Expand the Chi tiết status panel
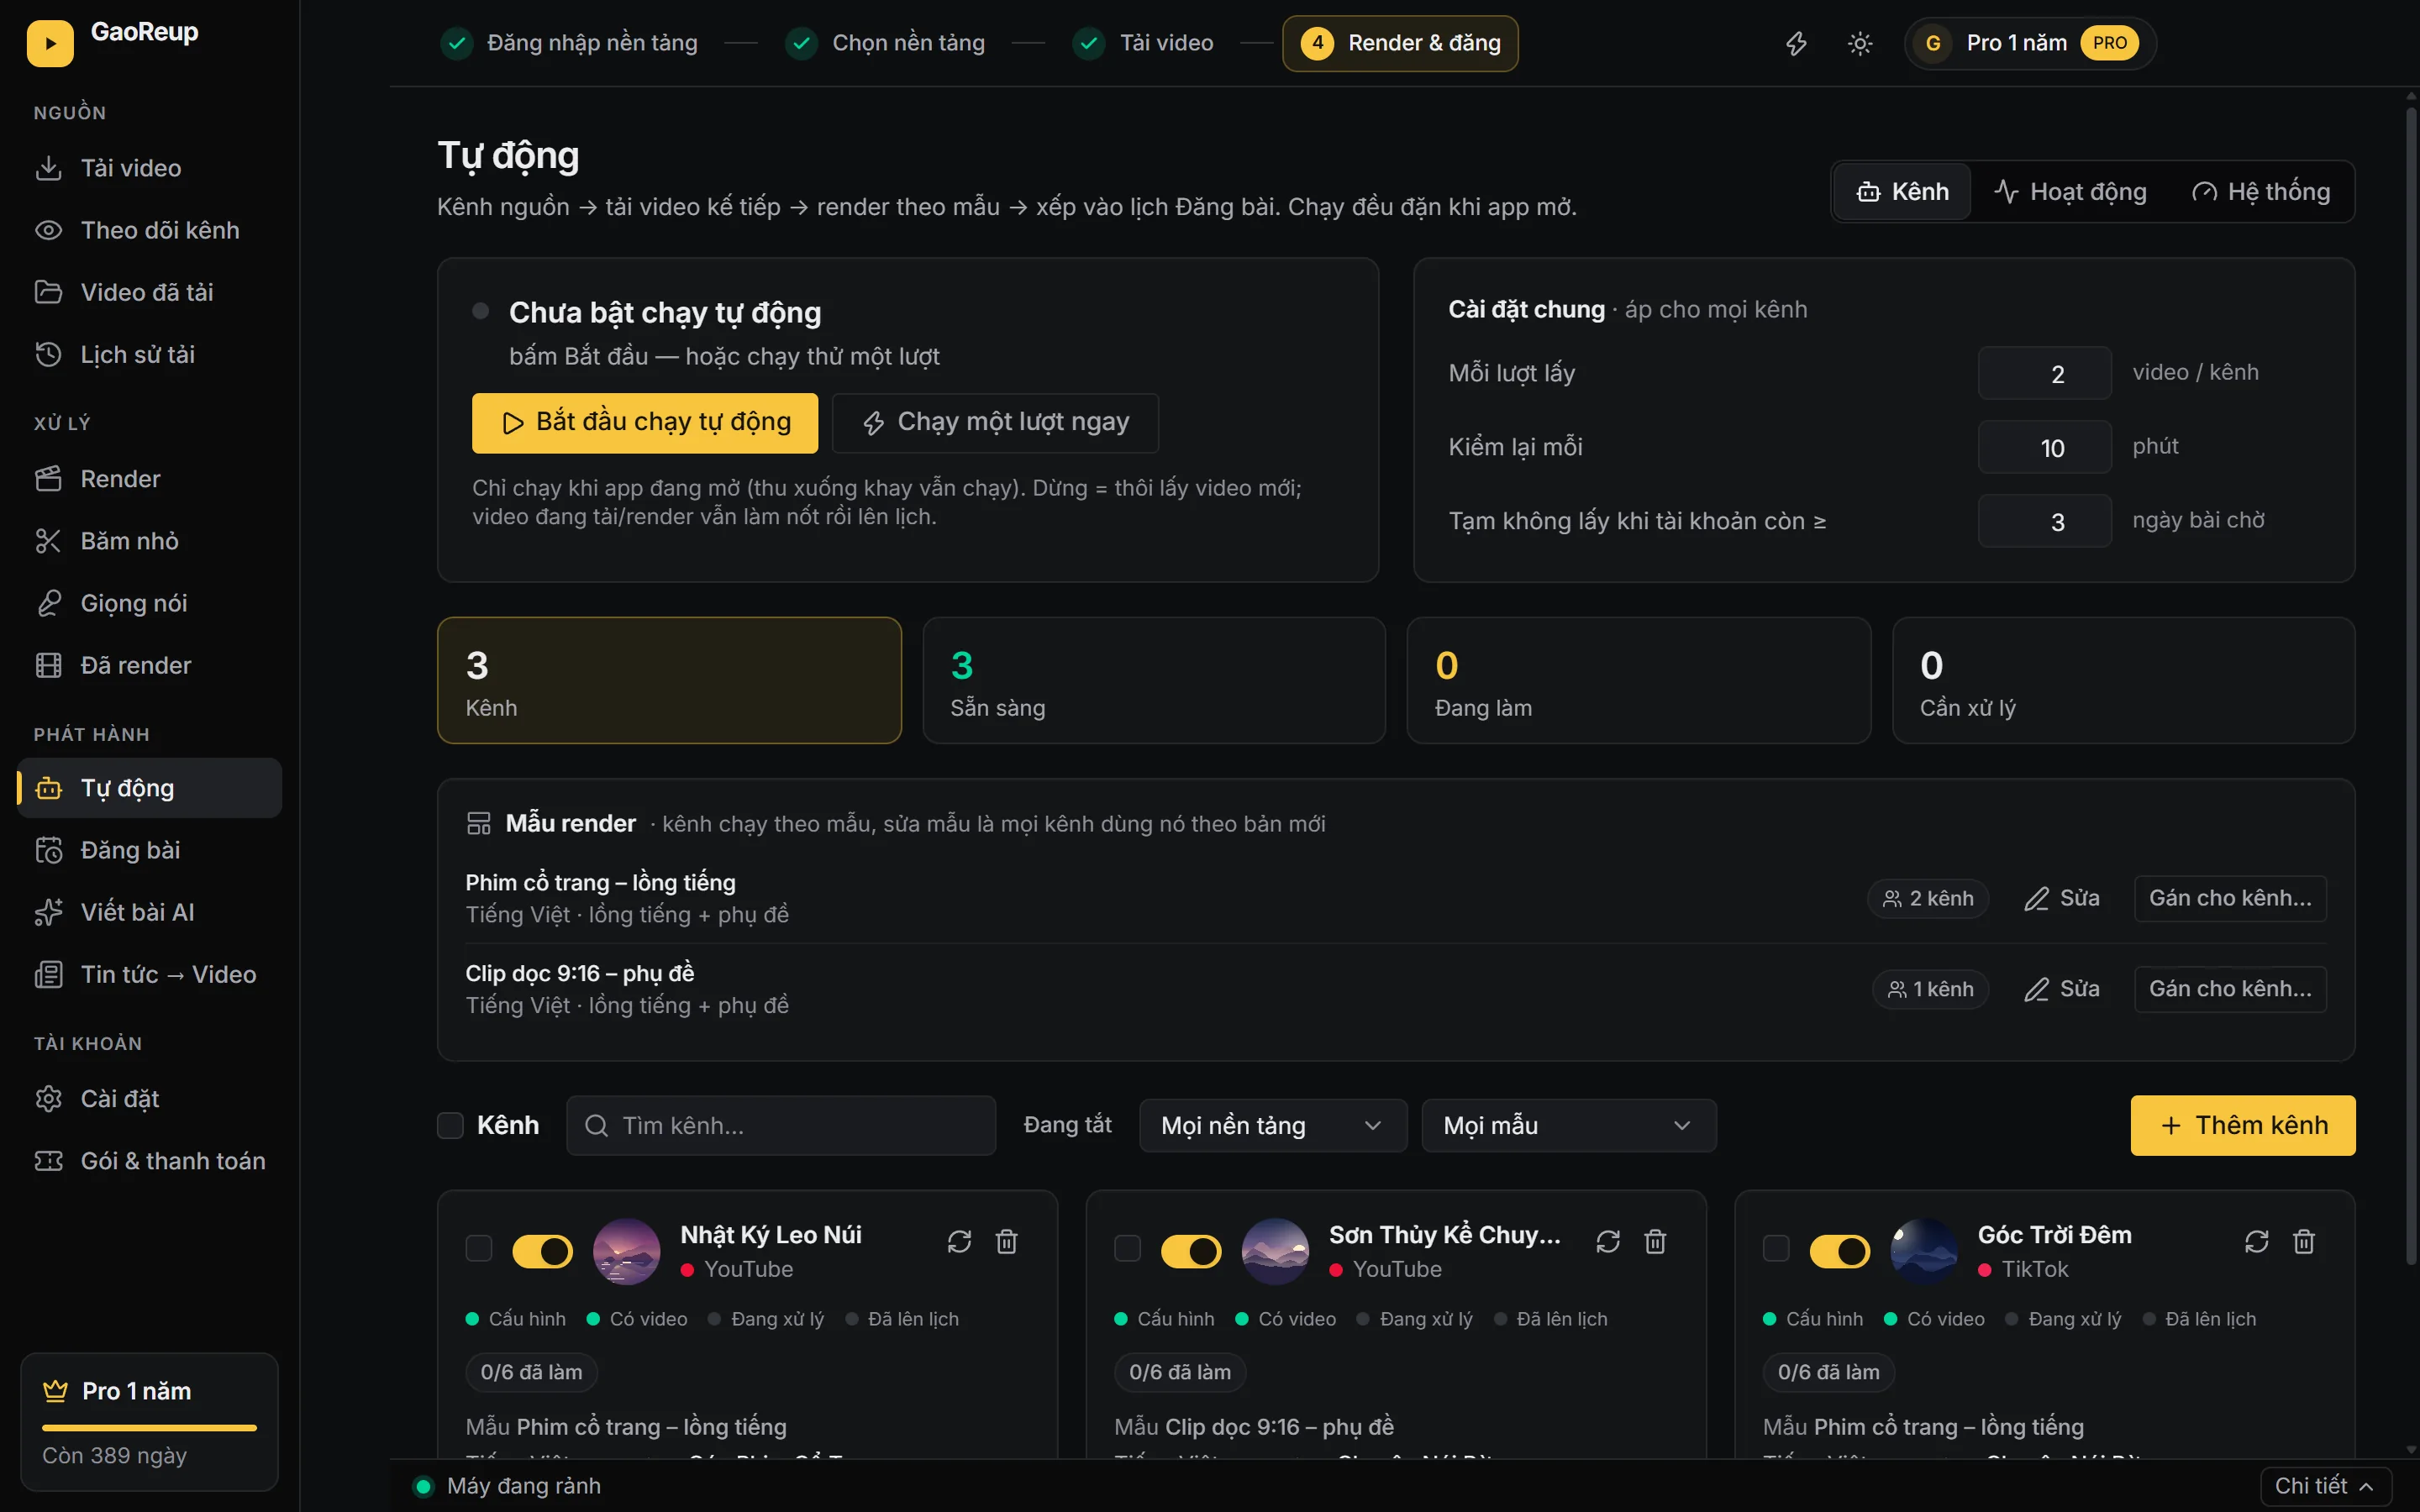The image size is (2420, 1512). (2326, 1486)
